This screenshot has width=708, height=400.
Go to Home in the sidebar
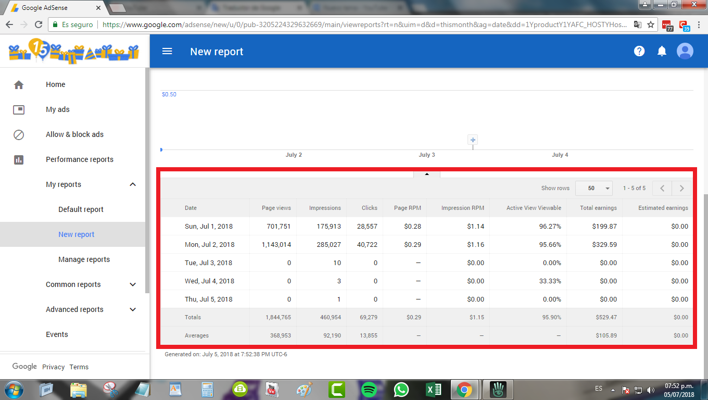click(x=56, y=84)
